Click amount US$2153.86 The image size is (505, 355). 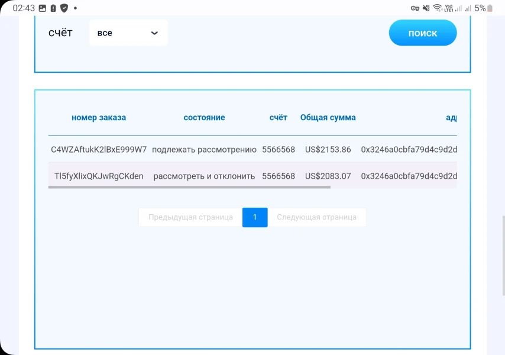328,150
